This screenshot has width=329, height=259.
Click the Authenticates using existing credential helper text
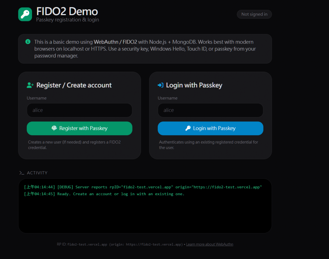209,145
